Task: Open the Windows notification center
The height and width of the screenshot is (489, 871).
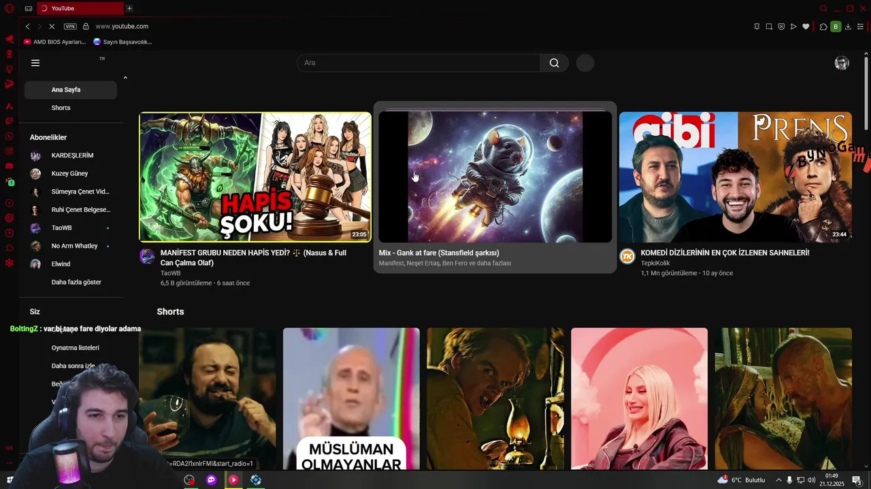Action: (x=857, y=480)
